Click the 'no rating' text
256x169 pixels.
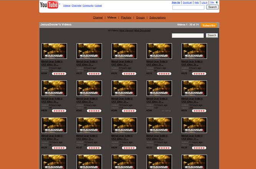pyautogui.click(x=166, y=111)
